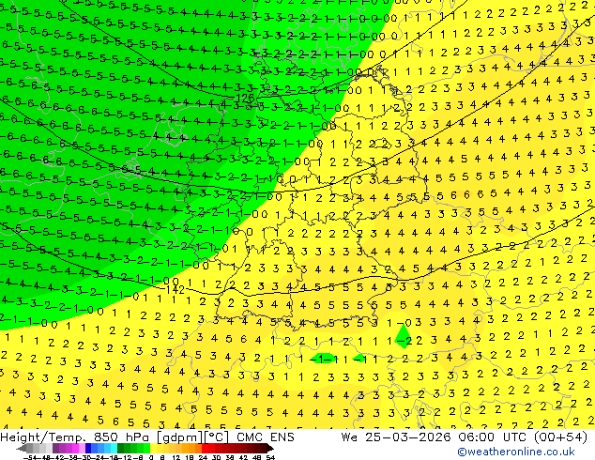Select the cyan legend swatch
The image size is (595, 460).
click(x=114, y=449)
